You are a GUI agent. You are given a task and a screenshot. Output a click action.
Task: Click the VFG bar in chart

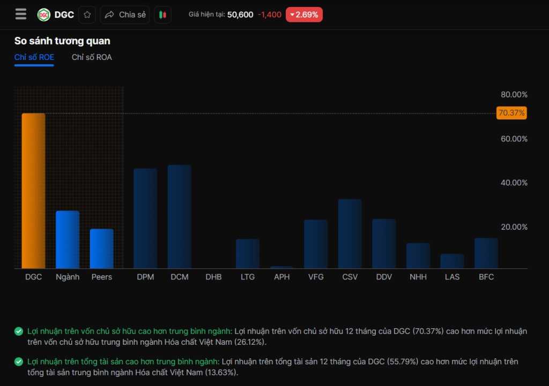click(x=316, y=244)
